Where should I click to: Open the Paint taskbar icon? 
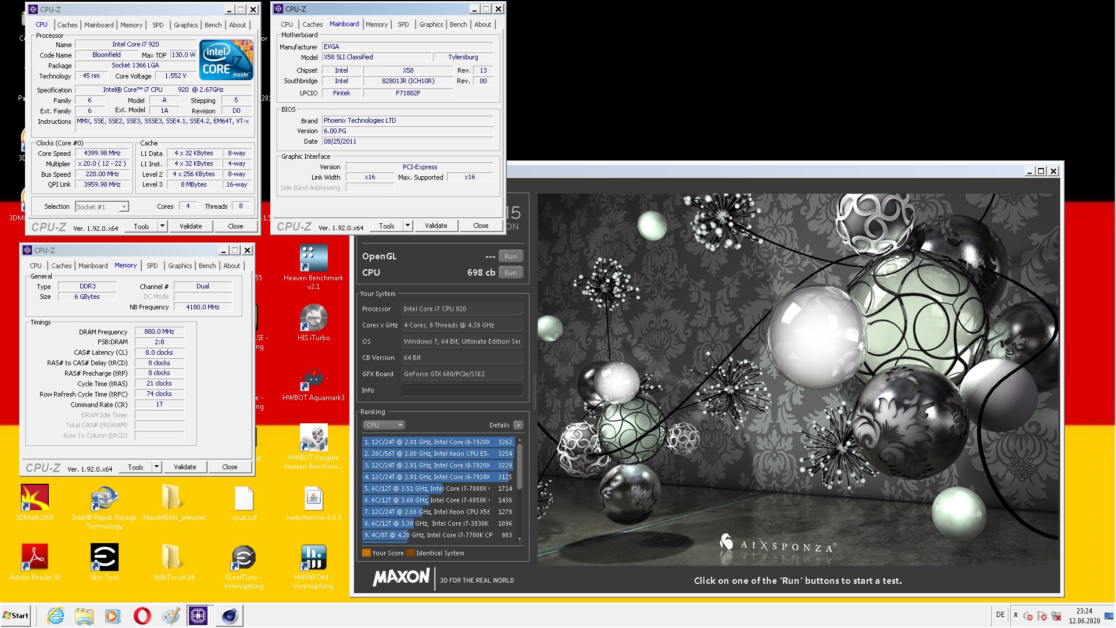(x=170, y=616)
